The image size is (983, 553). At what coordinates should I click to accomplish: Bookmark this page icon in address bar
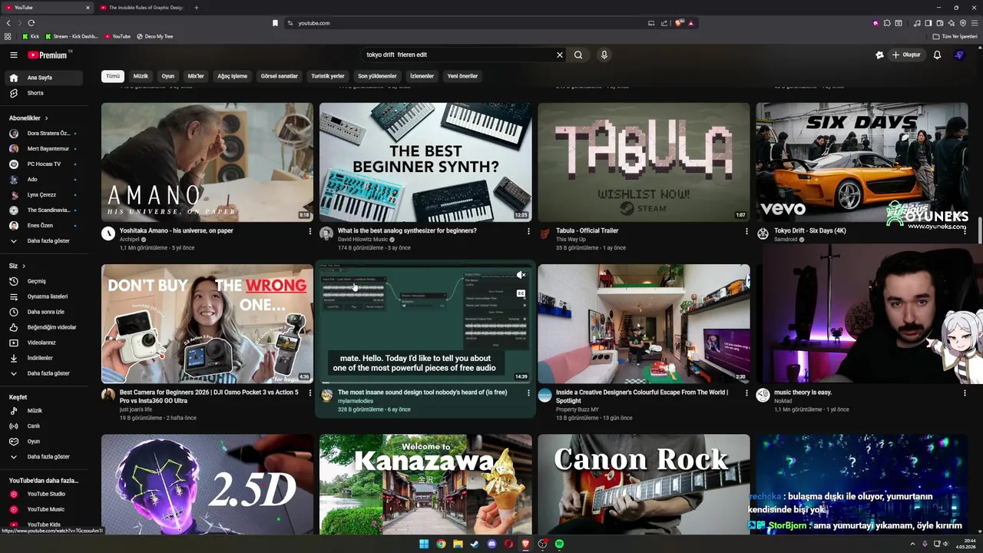[x=275, y=23]
